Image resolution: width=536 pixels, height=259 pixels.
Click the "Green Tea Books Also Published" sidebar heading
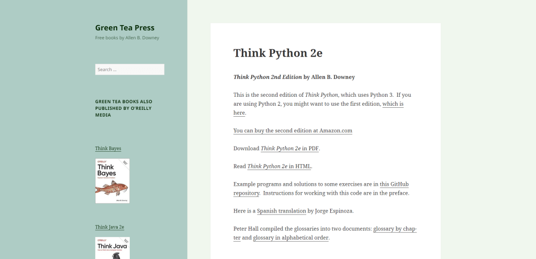124,108
